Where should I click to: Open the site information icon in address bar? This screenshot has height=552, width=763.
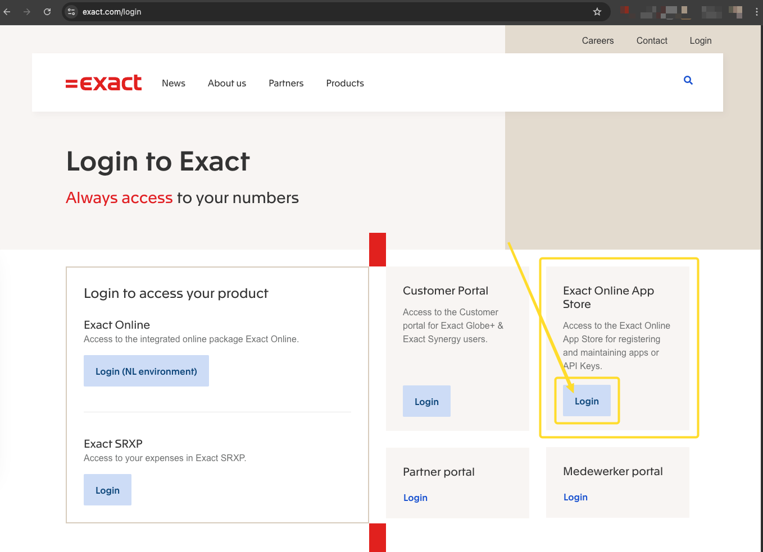(71, 12)
